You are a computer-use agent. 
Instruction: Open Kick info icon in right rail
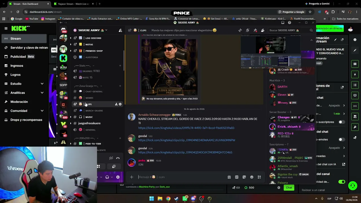pyautogui.click(x=355, y=40)
